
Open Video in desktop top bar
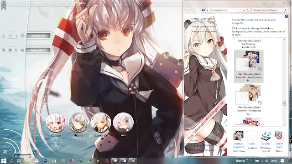pyautogui.click(x=60, y=3)
